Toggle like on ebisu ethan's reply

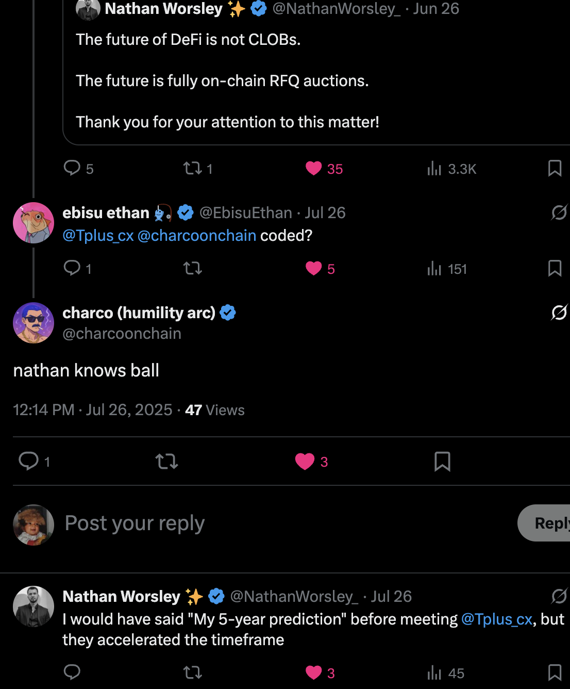[313, 269]
